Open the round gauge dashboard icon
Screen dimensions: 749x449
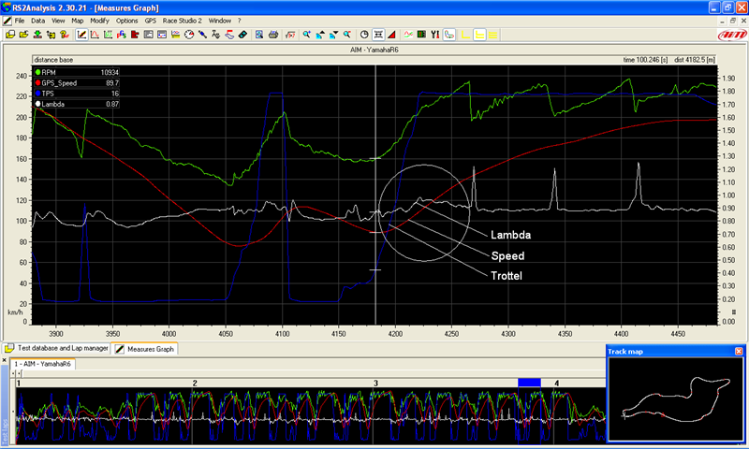[x=189, y=35]
